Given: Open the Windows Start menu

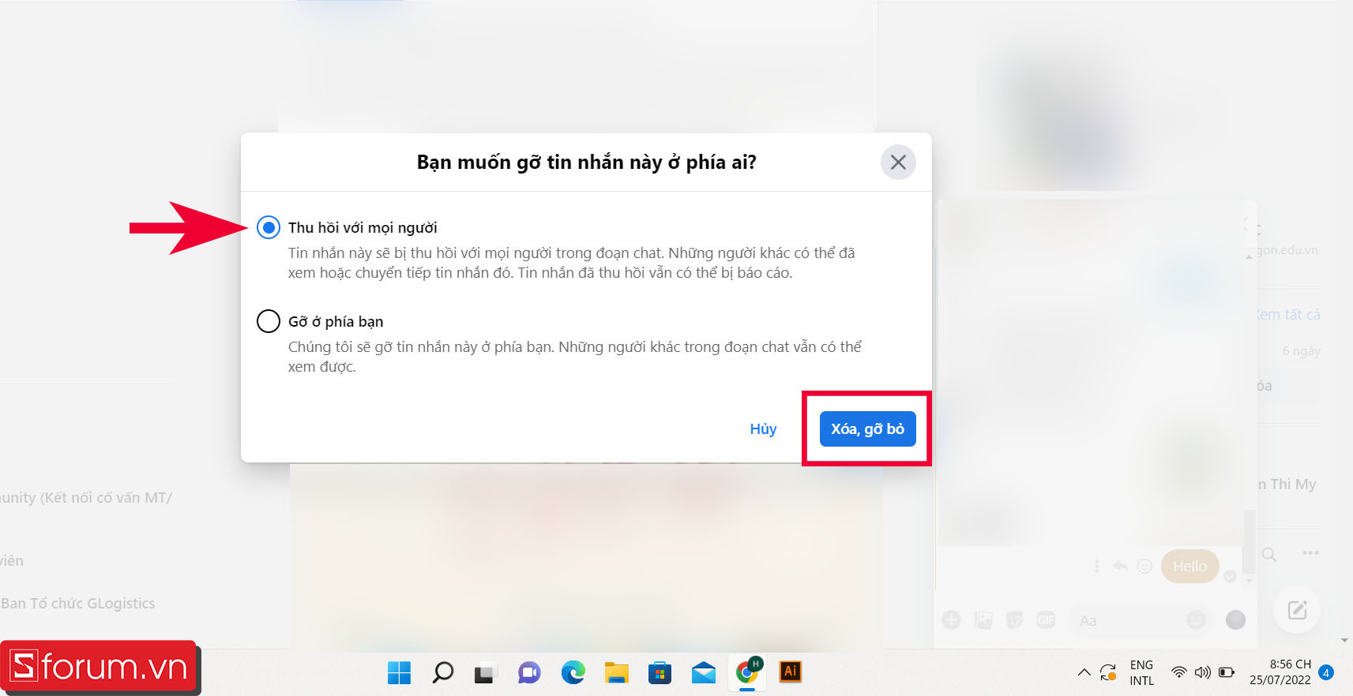Looking at the screenshot, I should pyautogui.click(x=399, y=672).
